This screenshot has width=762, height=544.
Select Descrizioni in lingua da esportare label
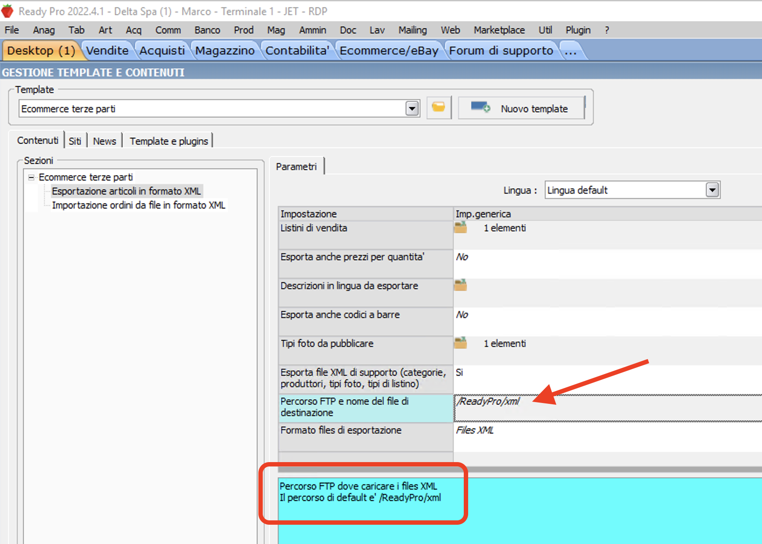pyautogui.click(x=366, y=292)
